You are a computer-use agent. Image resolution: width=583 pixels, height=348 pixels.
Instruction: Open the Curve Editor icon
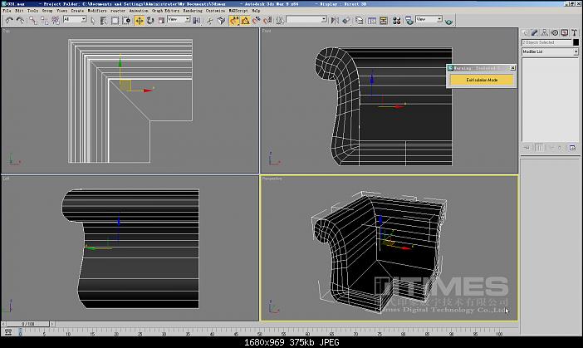pyautogui.click(x=372, y=21)
